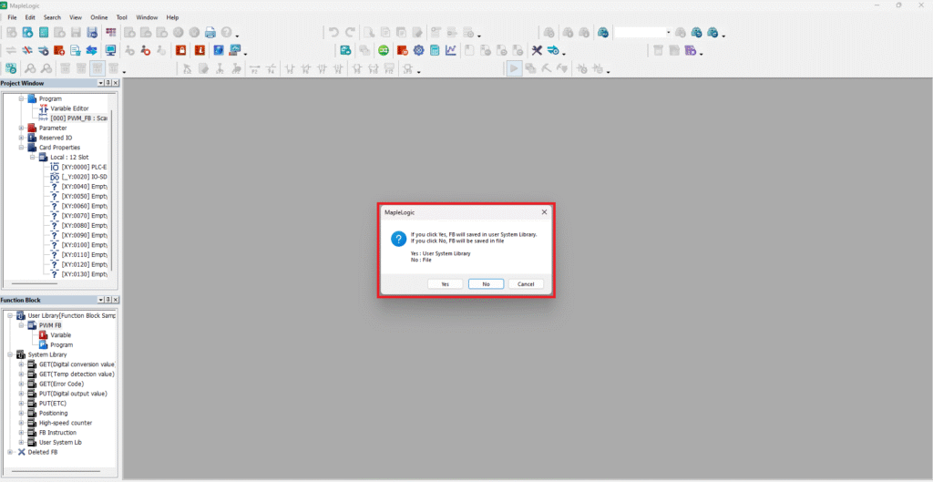Image resolution: width=933 pixels, height=482 pixels.
Task: Close the Function Block panel
Action: coord(116,300)
